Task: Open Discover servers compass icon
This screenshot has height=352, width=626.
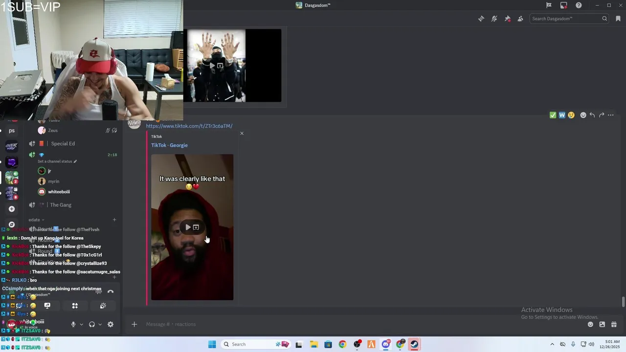Action: click(12, 224)
